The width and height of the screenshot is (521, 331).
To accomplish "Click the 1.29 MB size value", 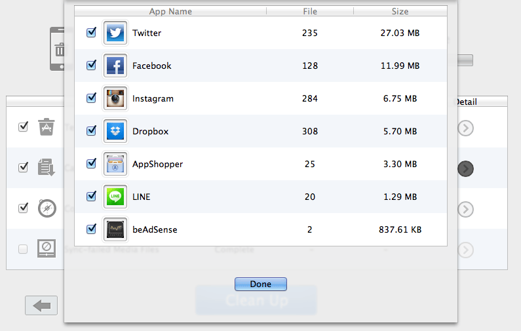I will point(400,197).
